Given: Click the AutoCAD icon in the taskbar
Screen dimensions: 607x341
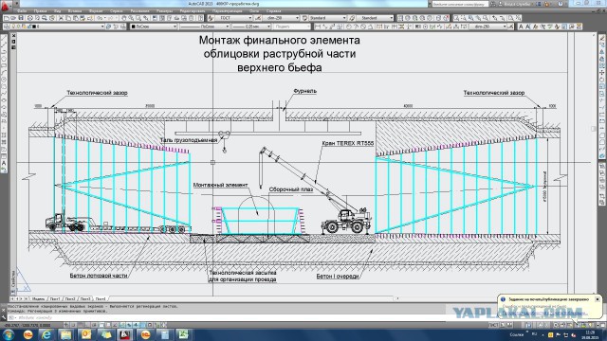Looking at the screenshot, I should coord(124,334).
